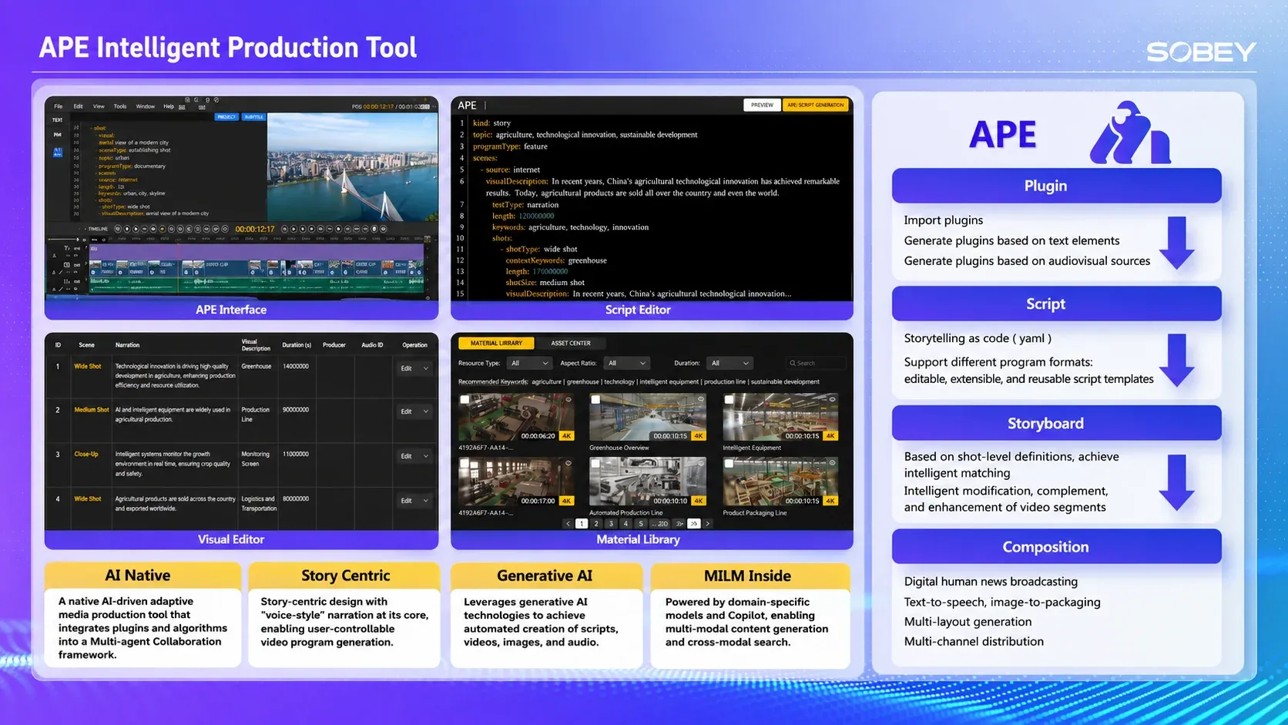1288x725 pixels.
Task: Toggle eye icon on Intelligent Equipment thumbnail
Action: point(832,399)
